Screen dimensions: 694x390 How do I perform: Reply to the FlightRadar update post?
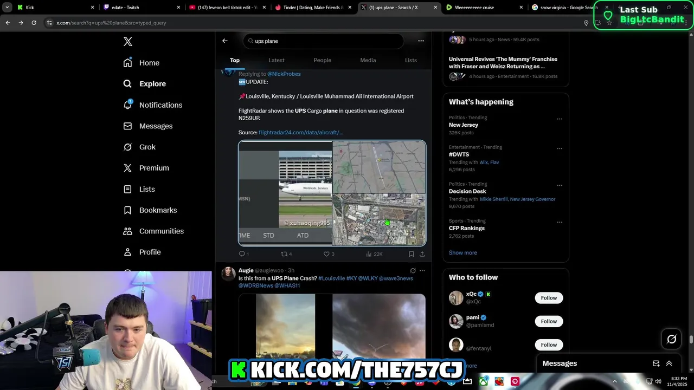pyautogui.click(x=243, y=254)
